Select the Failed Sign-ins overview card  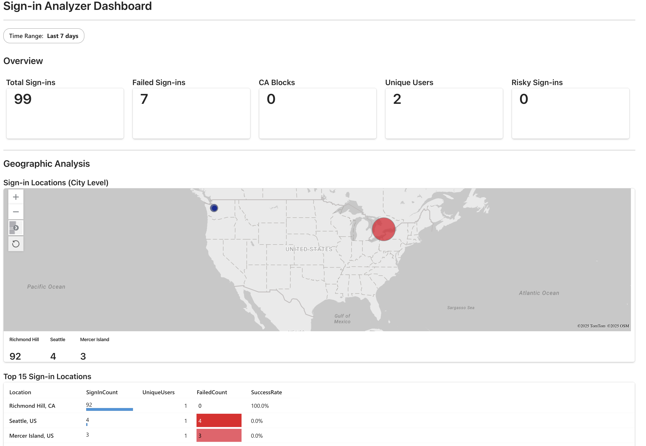tap(191, 113)
